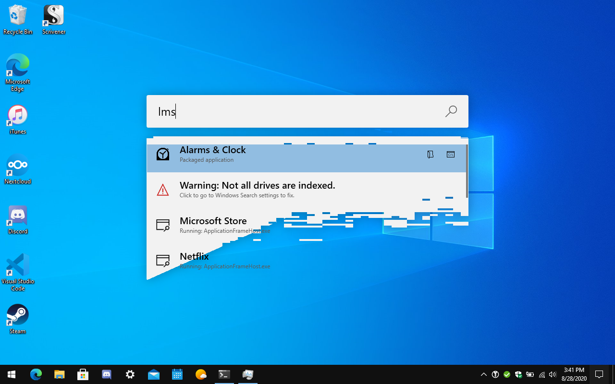The image size is (615, 384).
Task: Show hidden system tray icons
Action: pos(484,374)
